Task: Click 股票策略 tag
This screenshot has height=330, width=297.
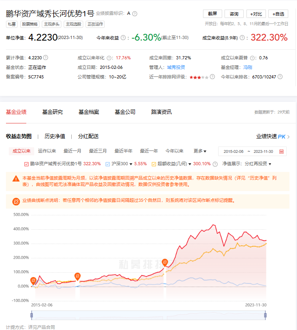Action: pos(30,24)
